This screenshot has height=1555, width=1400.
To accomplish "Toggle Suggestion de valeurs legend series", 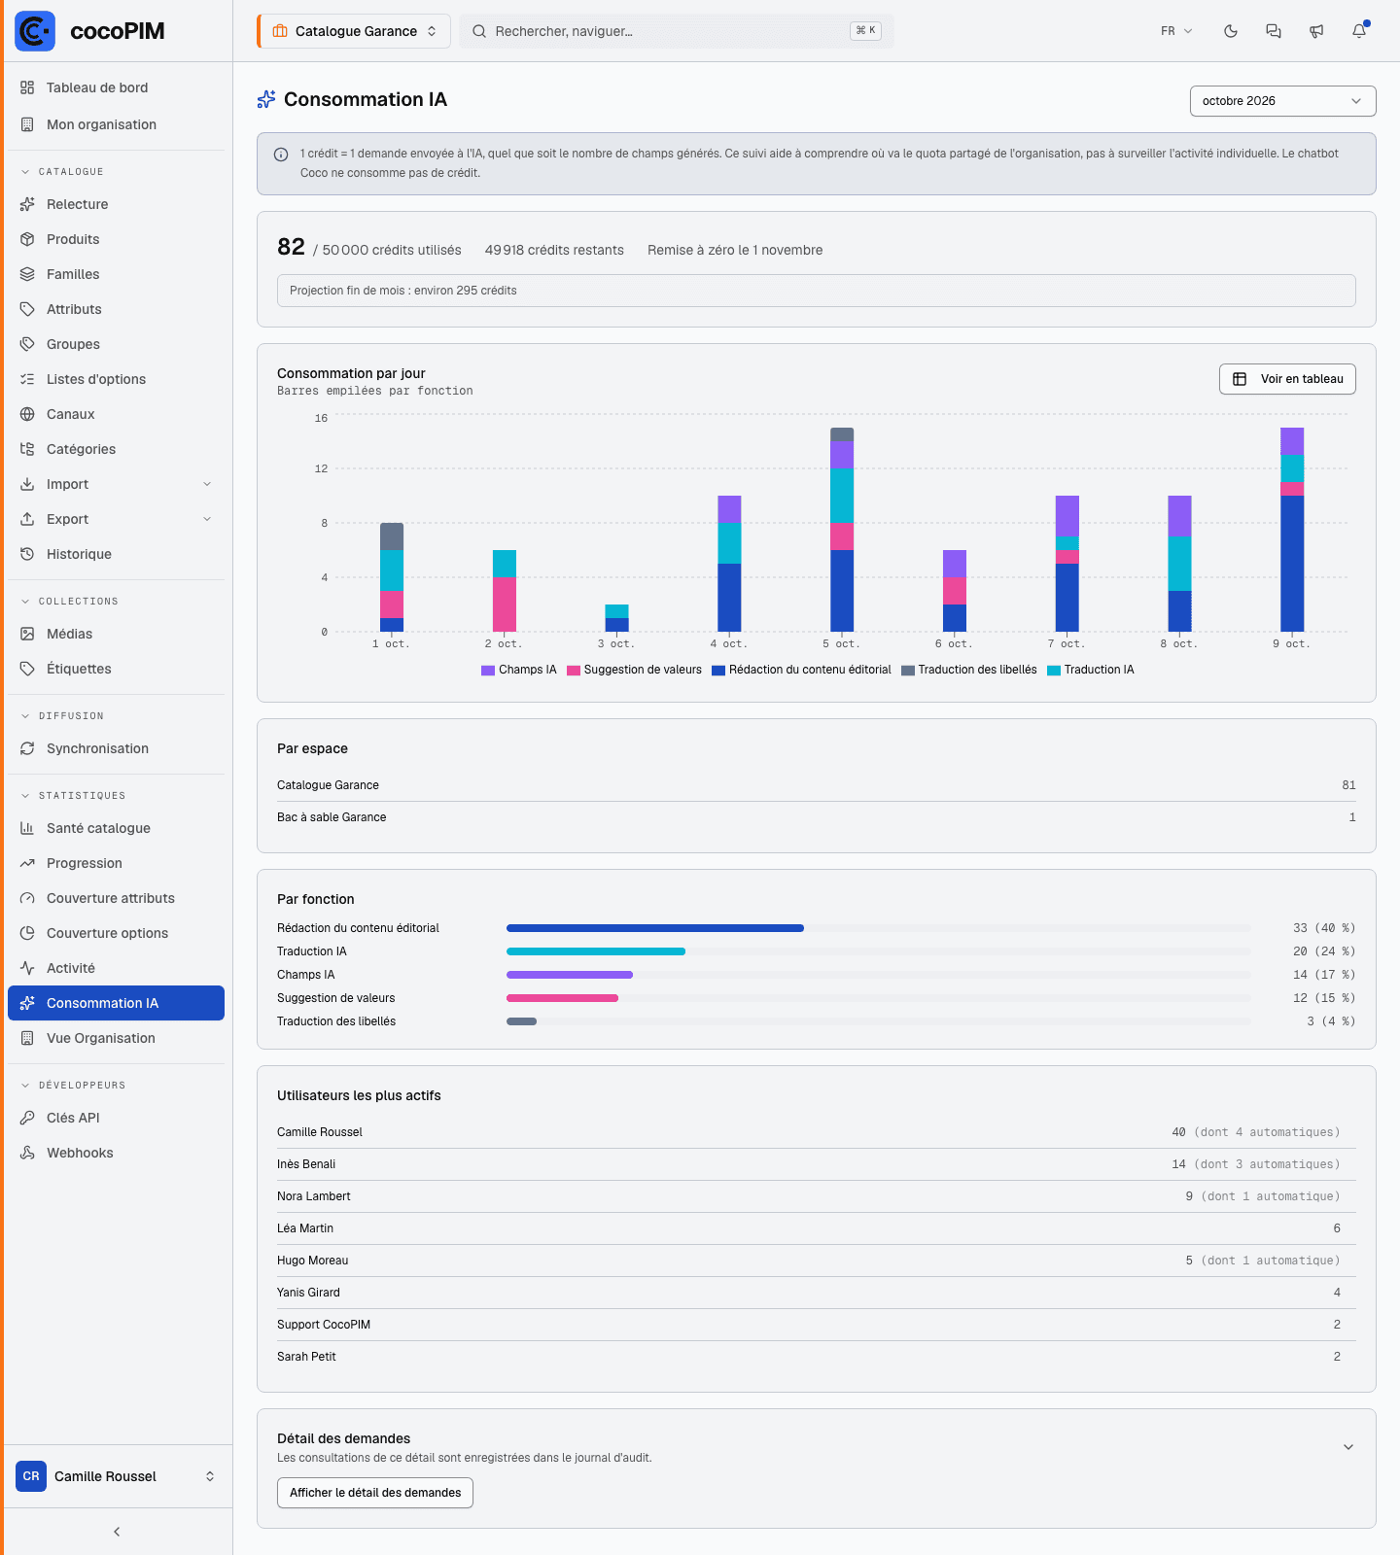I will click(x=634, y=670).
